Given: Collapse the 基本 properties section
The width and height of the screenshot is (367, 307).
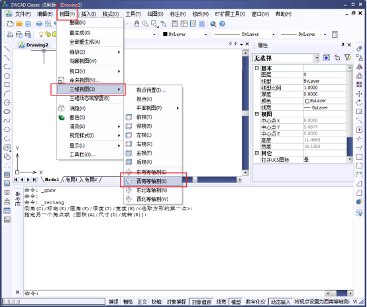Looking at the screenshot, I should (257, 68).
